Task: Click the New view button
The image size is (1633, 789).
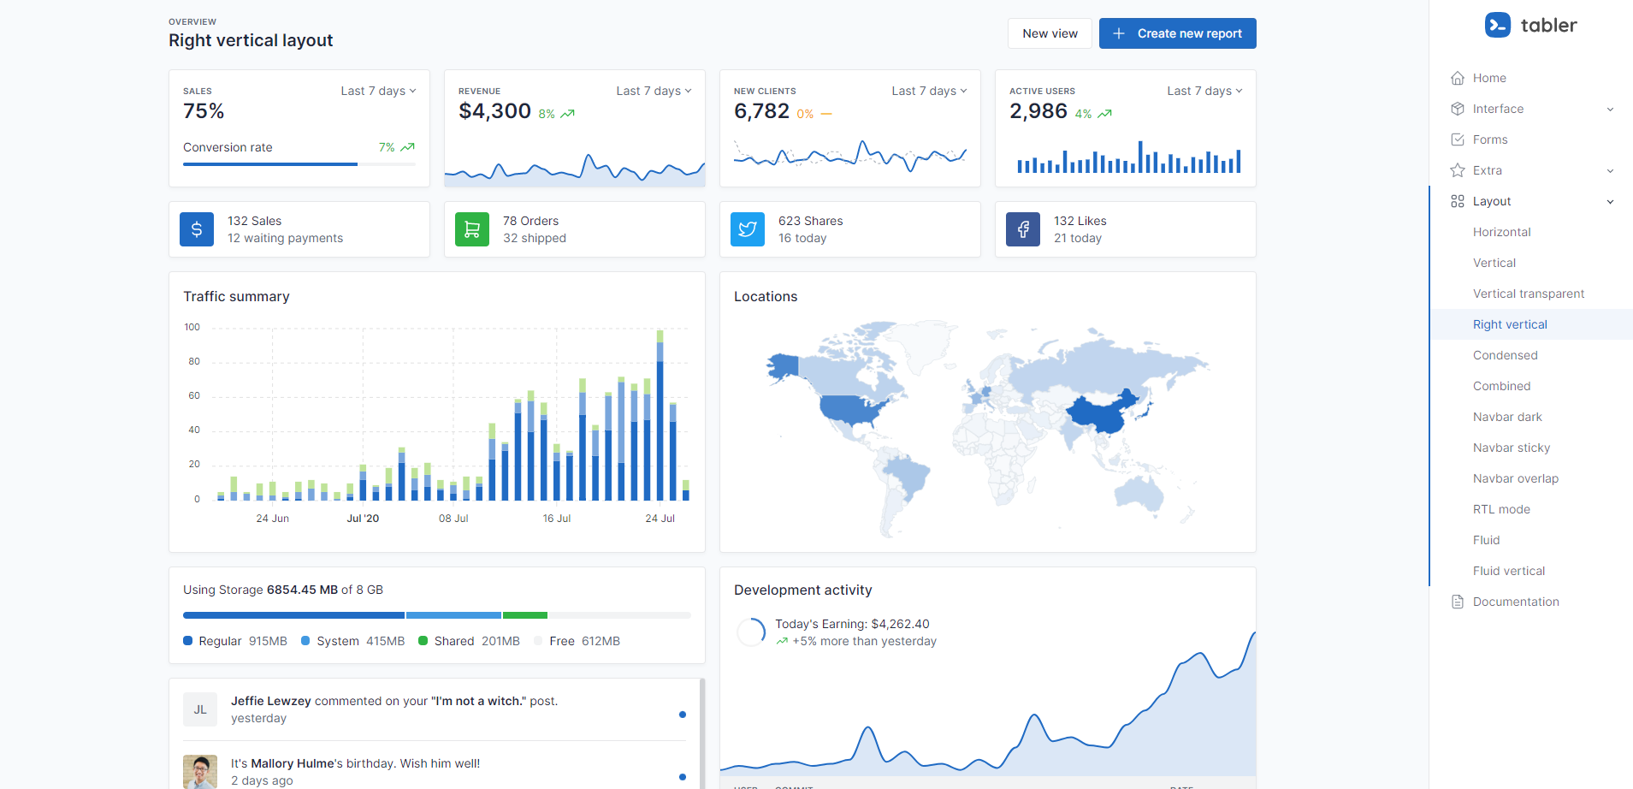Action: 1050,33
